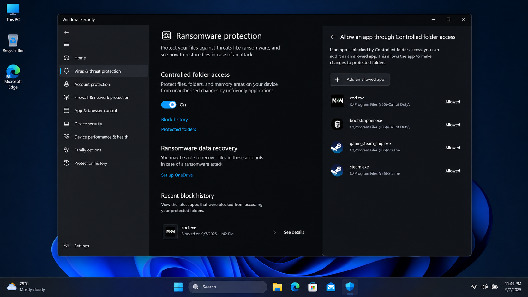This screenshot has height=297, width=528.
Task: Click the Device performance & health heart icon
Action: coord(66,137)
